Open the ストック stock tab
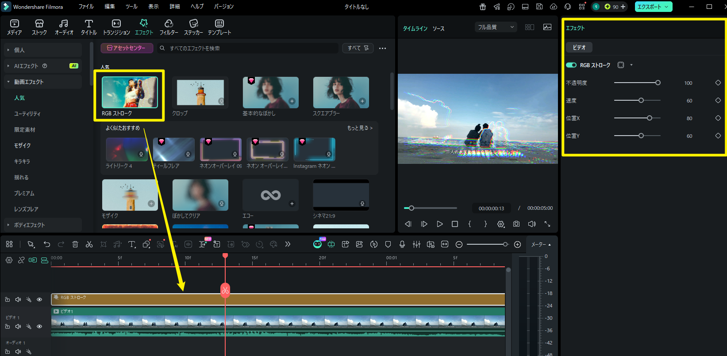727x356 pixels. coord(39,27)
